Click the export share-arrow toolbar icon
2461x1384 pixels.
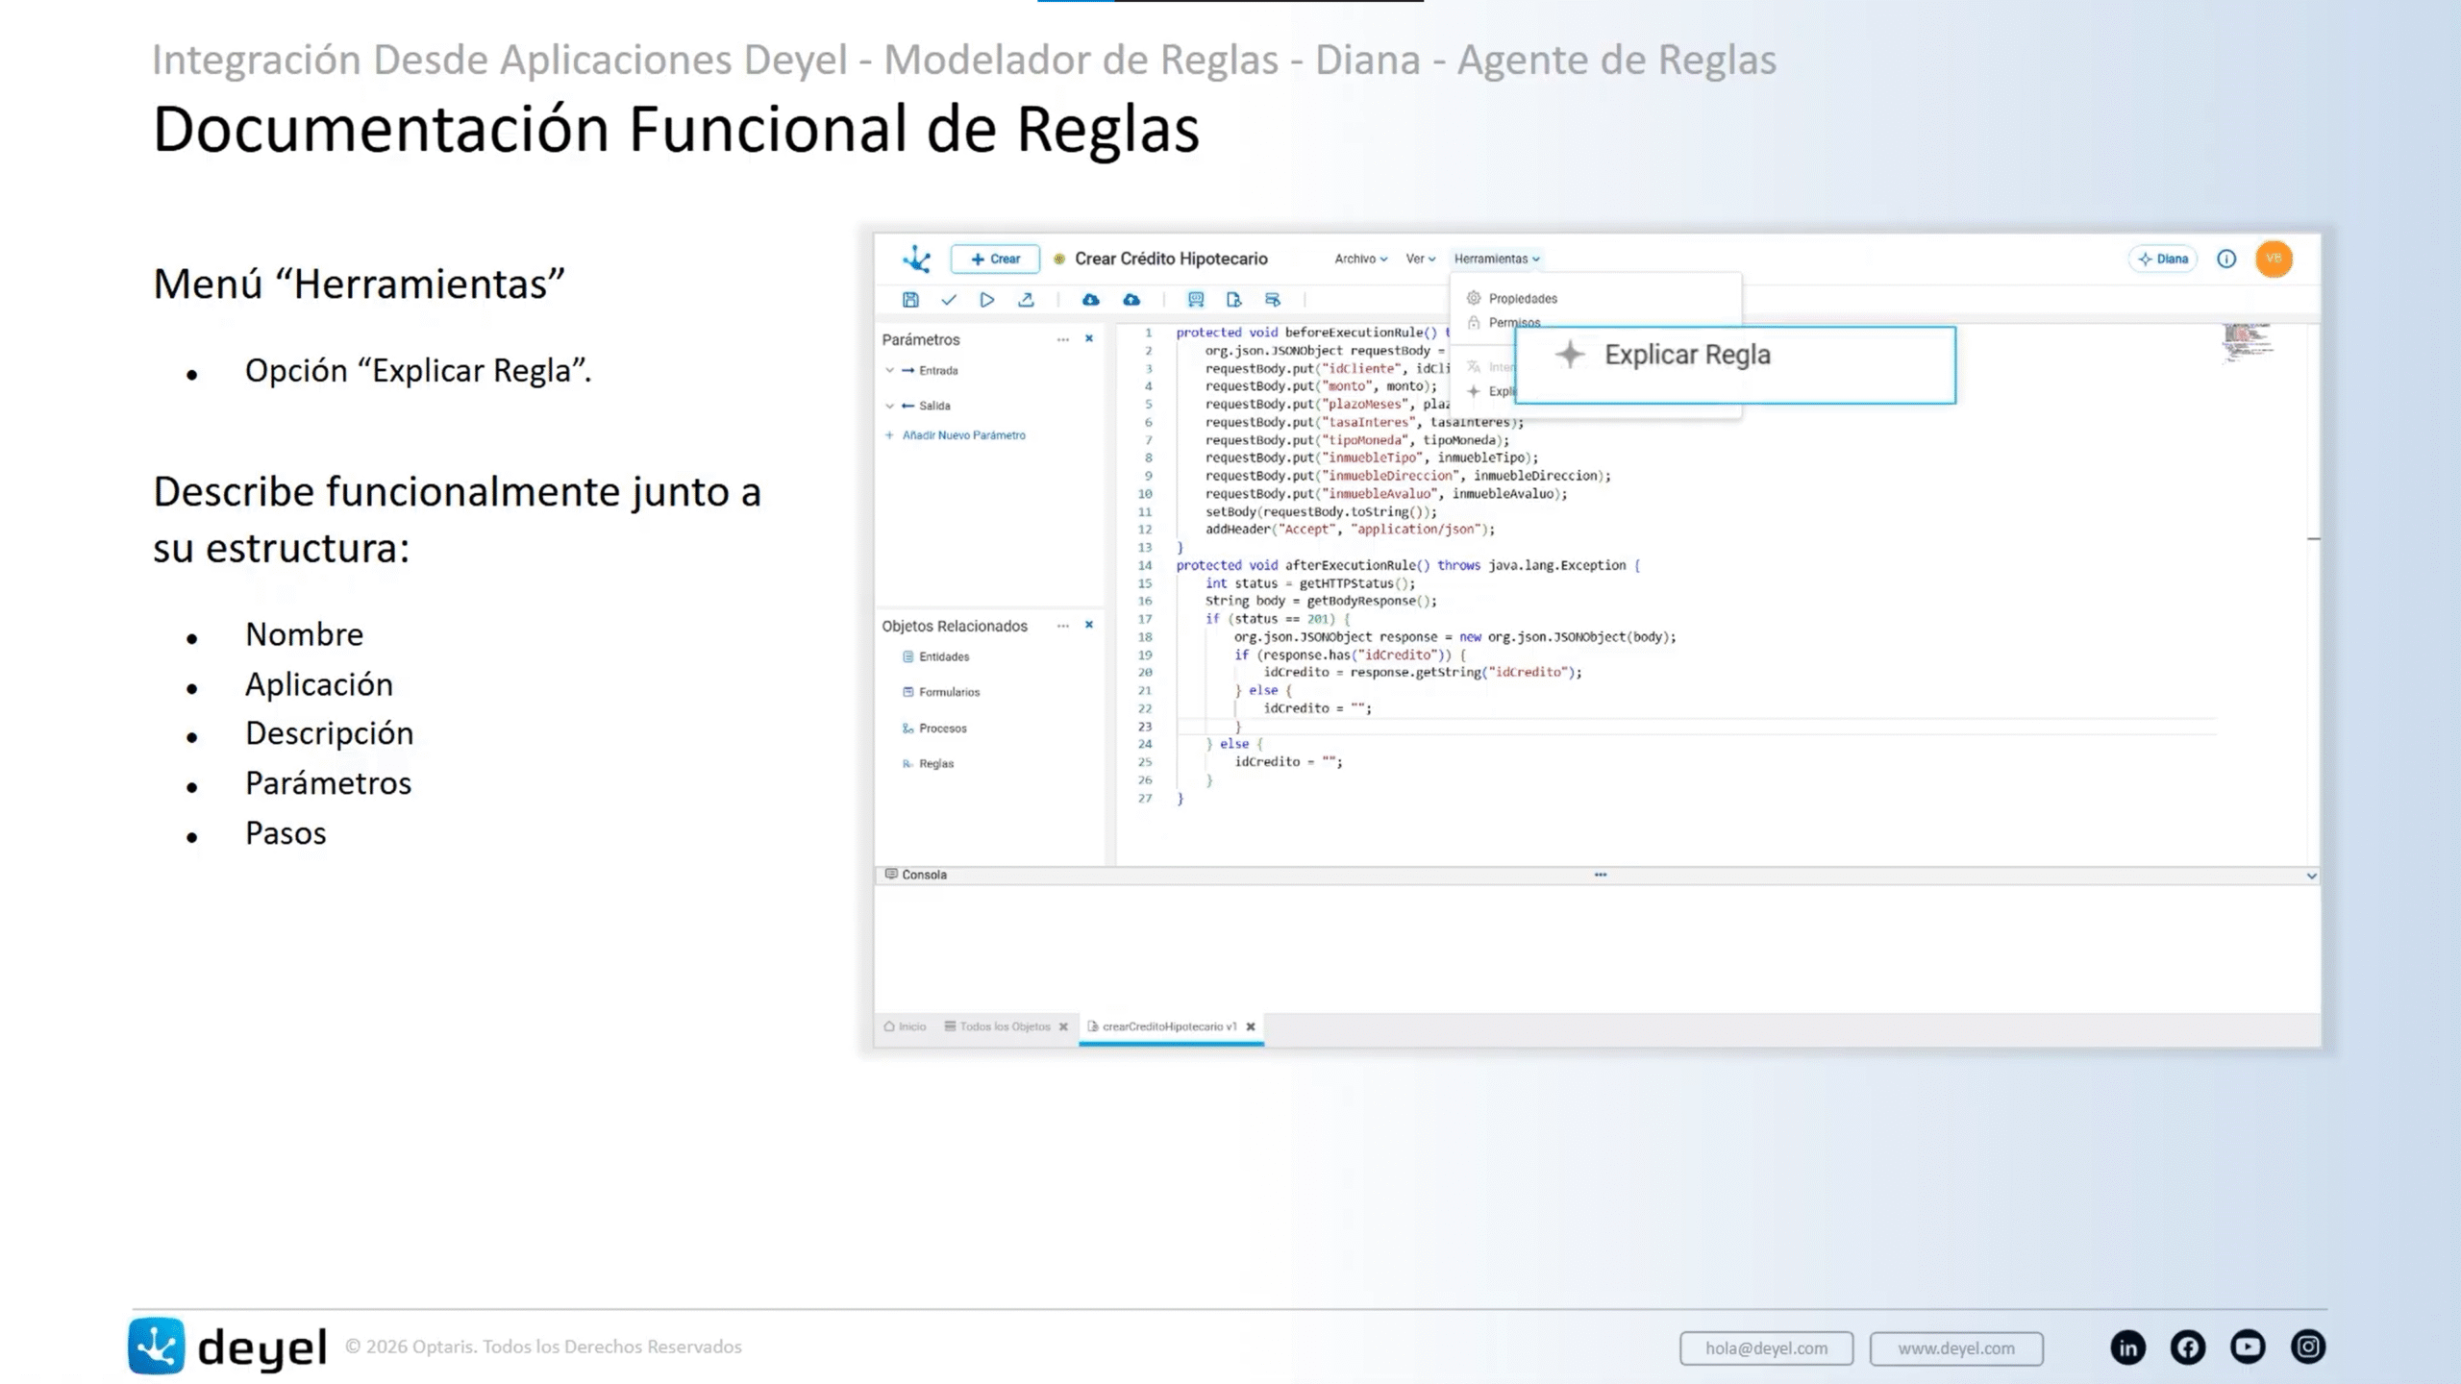pyautogui.click(x=1026, y=300)
